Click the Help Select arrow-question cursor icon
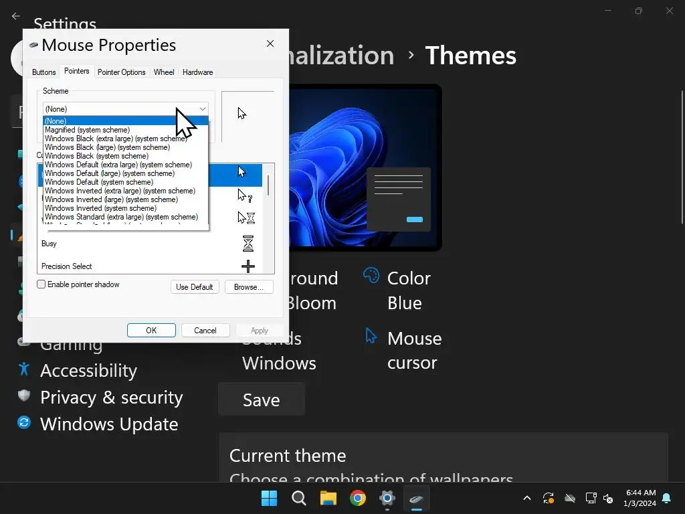This screenshot has height=514, width=685. tap(245, 195)
